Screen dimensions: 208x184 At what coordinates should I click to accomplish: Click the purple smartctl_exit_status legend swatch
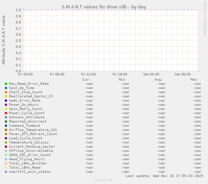click(x=6, y=172)
